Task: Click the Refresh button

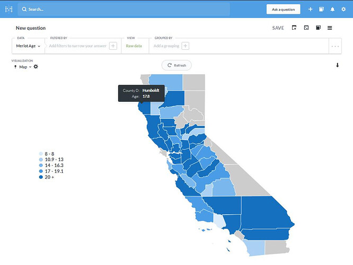Action: (x=176, y=65)
